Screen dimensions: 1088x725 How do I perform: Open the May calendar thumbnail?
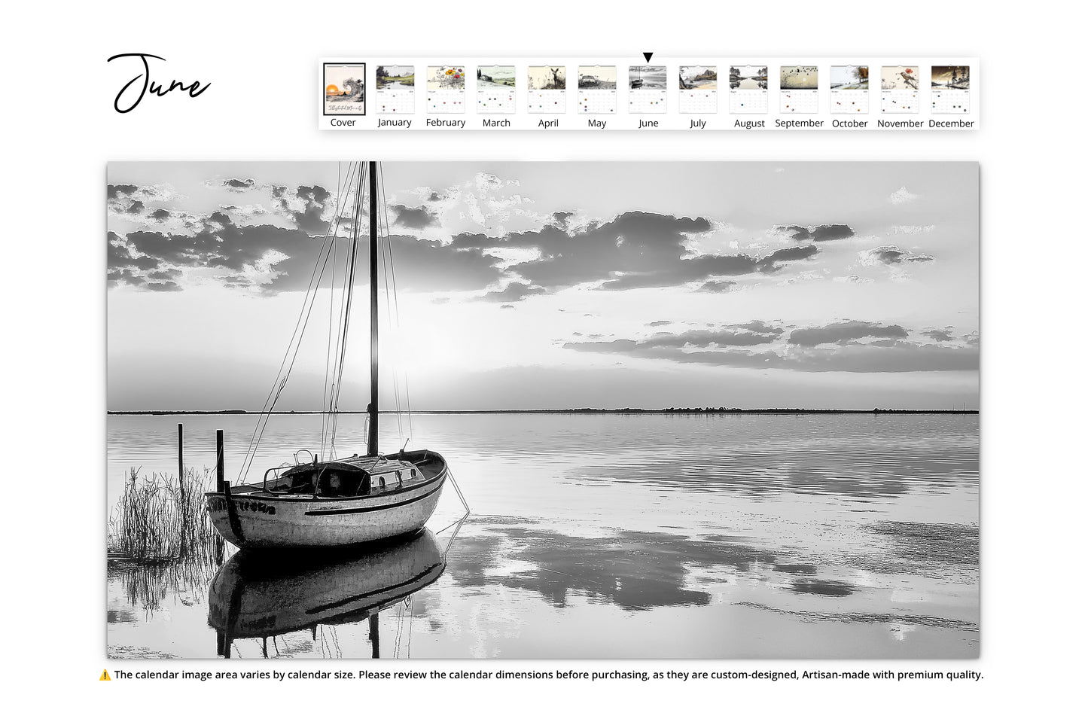597,89
